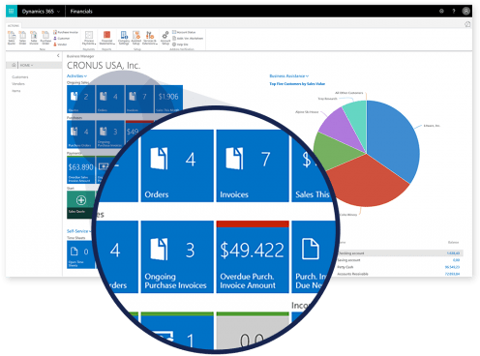Add a new Customer from ribbon
The width and height of the screenshot is (480, 356).
pyautogui.click(x=62, y=39)
